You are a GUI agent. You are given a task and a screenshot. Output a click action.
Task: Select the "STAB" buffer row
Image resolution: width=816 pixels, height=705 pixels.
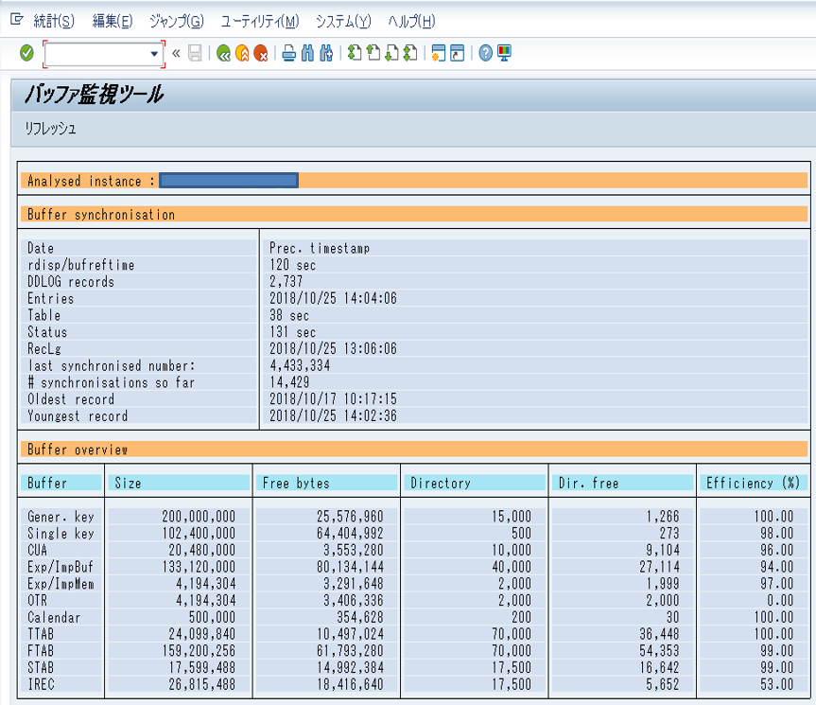(412, 667)
